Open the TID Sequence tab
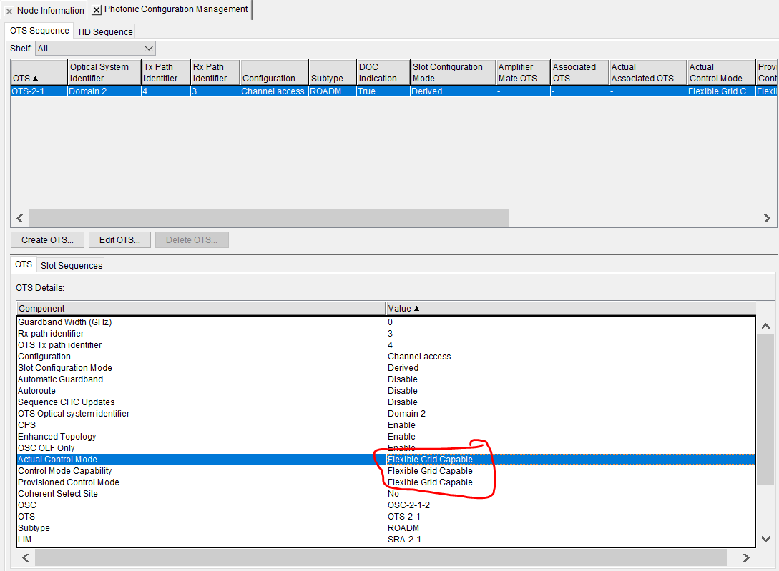 click(x=105, y=31)
